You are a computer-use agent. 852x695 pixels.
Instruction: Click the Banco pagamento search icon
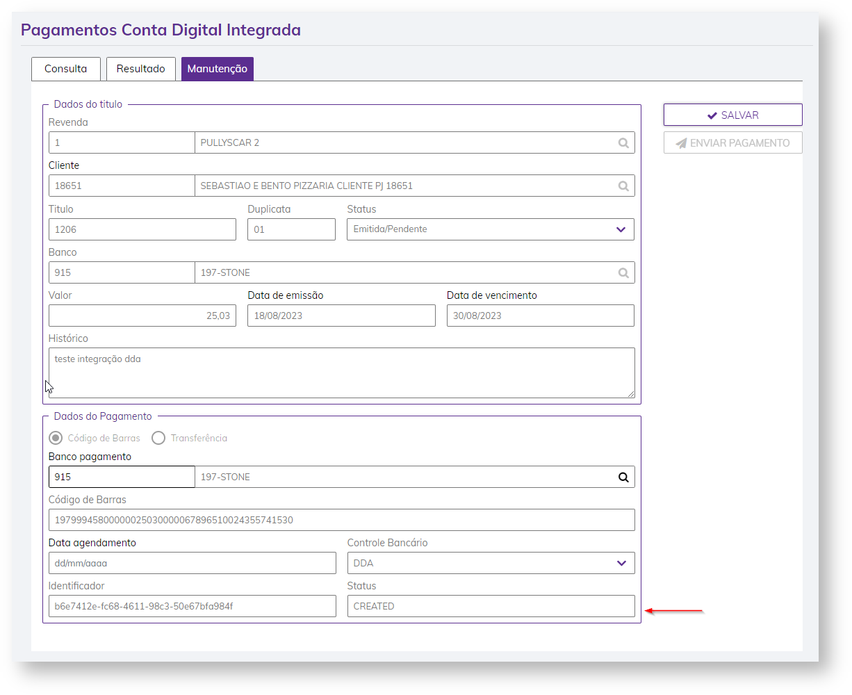(623, 477)
